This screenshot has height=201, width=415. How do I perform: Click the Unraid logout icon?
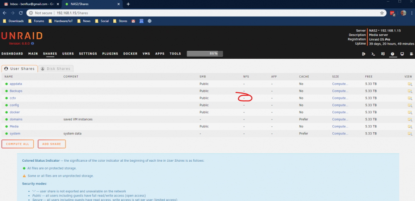[364, 54]
